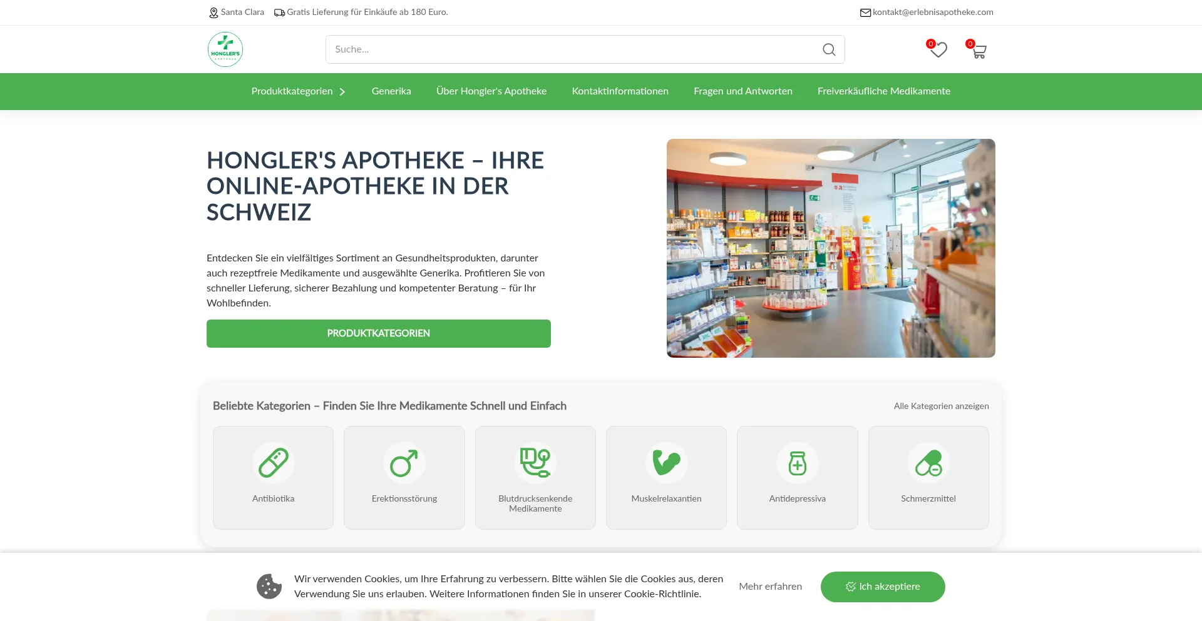
Task: Select the Antibiotika pill icon
Action: 274,463
